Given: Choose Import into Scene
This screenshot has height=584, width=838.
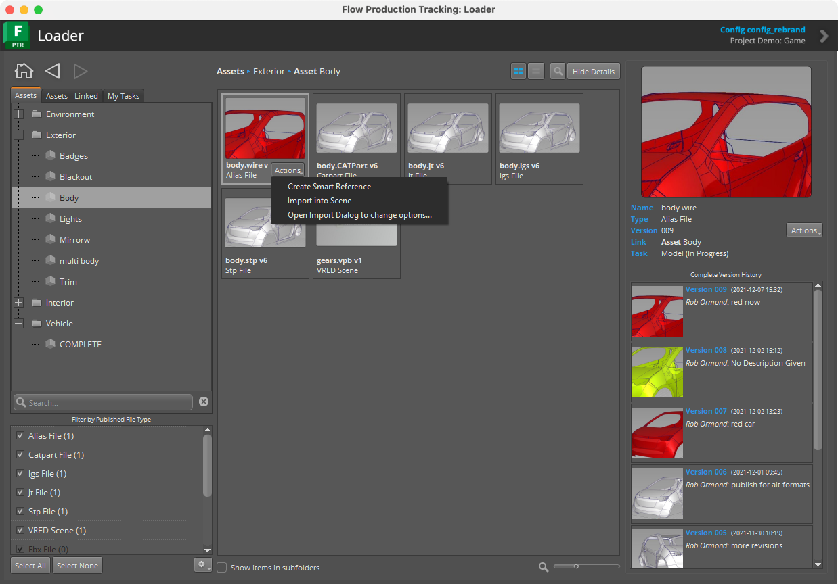Looking at the screenshot, I should [x=319, y=201].
